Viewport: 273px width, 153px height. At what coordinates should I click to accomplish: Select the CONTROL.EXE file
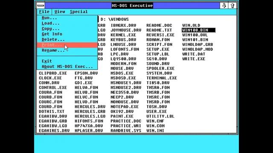[x=53, y=88]
